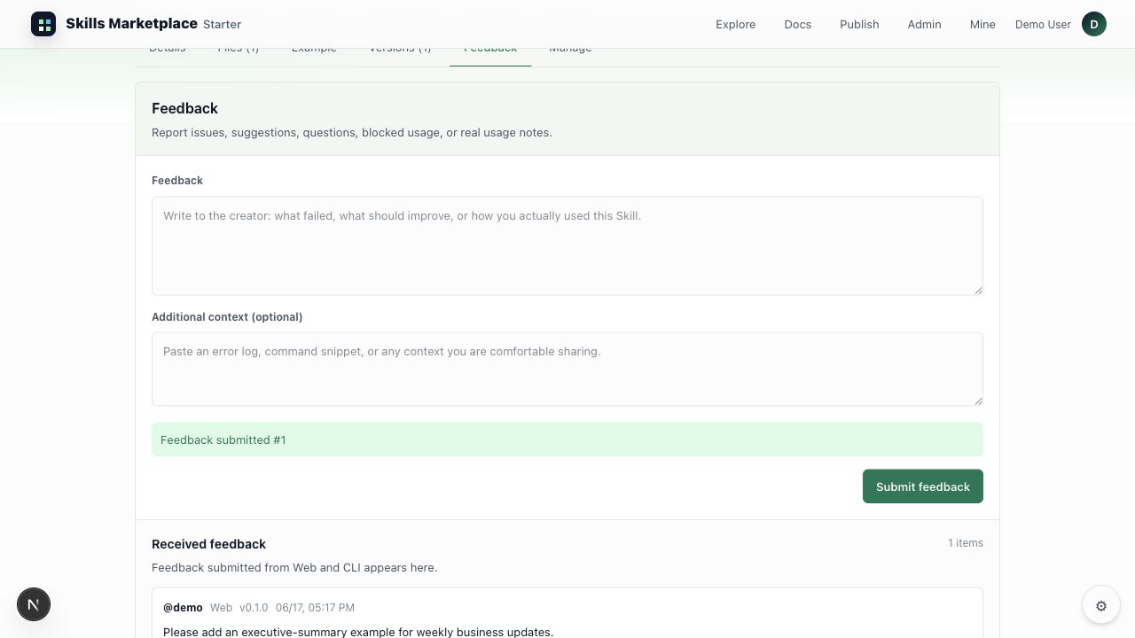1135x638 pixels.
Task: Open the Explore page
Action: [x=736, y=24]
